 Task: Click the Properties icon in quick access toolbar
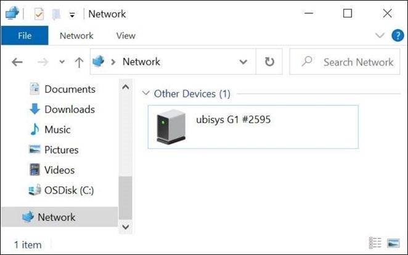point(39,14)
